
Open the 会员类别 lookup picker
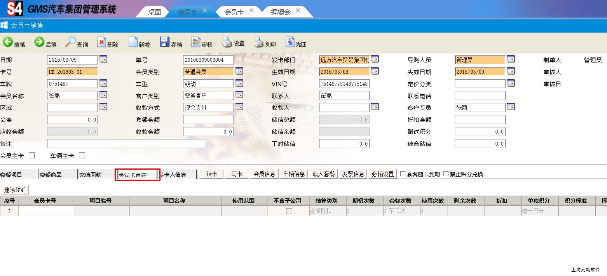239,71
